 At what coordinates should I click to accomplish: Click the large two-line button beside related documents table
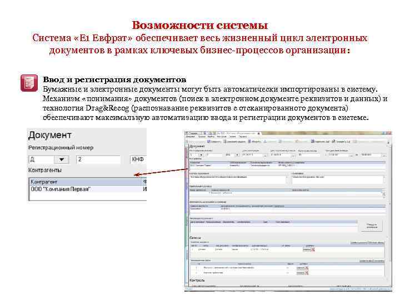click(372, 226)
